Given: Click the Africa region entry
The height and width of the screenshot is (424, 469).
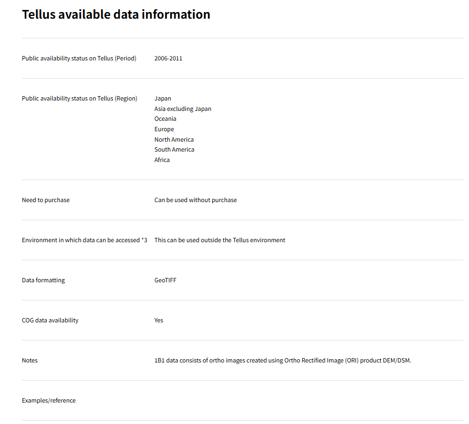Looking at the screenshot, I should (162, 160).
